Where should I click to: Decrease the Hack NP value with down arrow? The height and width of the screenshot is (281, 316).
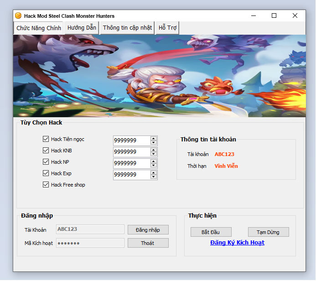click(x=154, y=165)
